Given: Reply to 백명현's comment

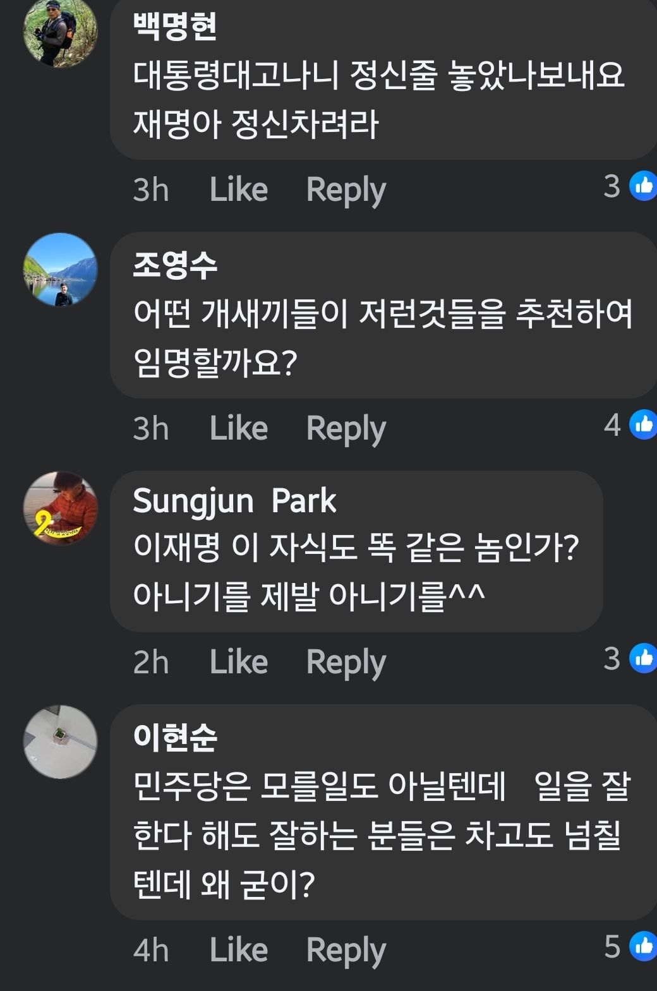Looking at the screenshot, I should (346, 188).
